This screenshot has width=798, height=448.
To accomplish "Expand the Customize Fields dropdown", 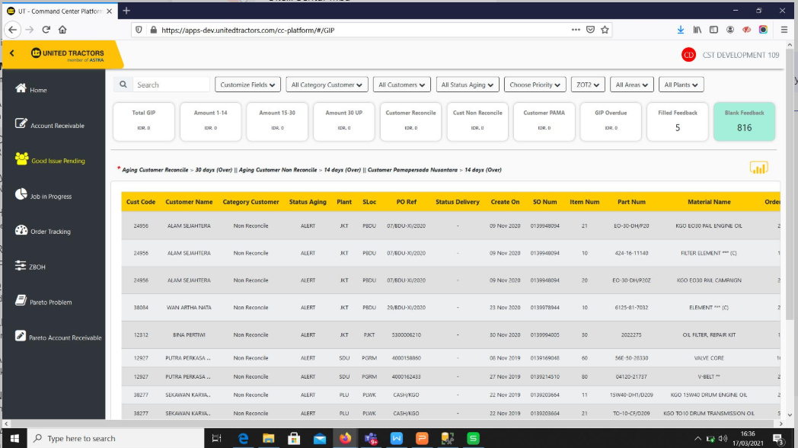I will [x=247, y=85].
